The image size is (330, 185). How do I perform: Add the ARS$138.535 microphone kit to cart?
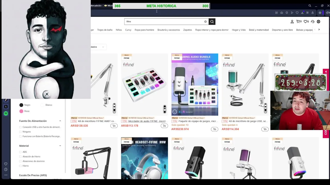pyautogui.click(x=114, y=126)
